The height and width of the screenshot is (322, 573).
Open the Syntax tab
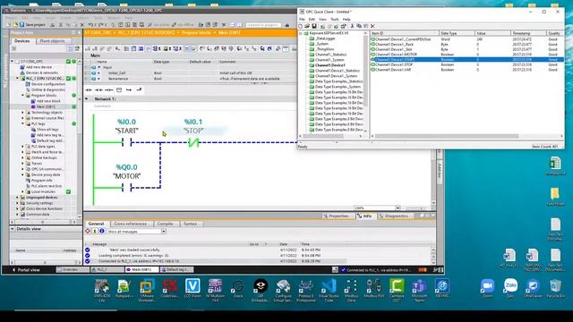190,224
